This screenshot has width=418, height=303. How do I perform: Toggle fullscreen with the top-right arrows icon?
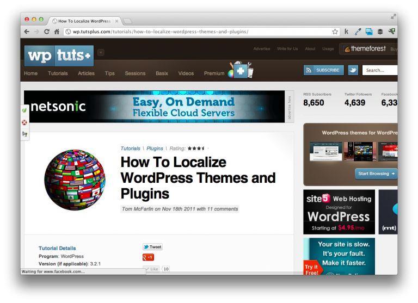(393, 17)
